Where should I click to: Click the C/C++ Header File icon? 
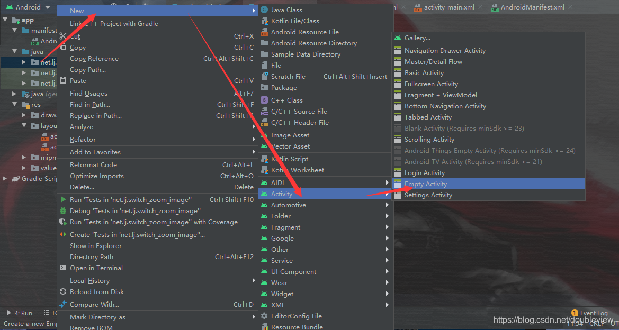click(x=265, y=122)
